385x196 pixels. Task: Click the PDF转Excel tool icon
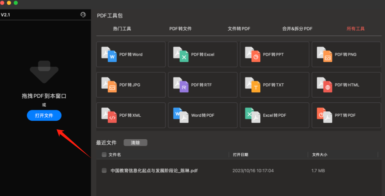[x=181, y=54]
